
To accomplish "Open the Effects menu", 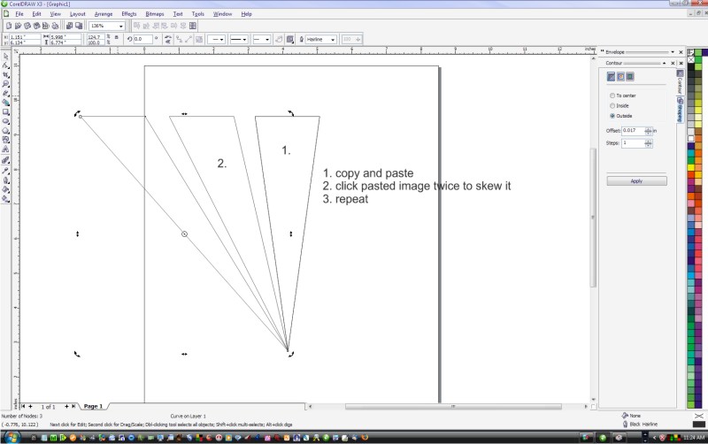I will pos(128,14).
